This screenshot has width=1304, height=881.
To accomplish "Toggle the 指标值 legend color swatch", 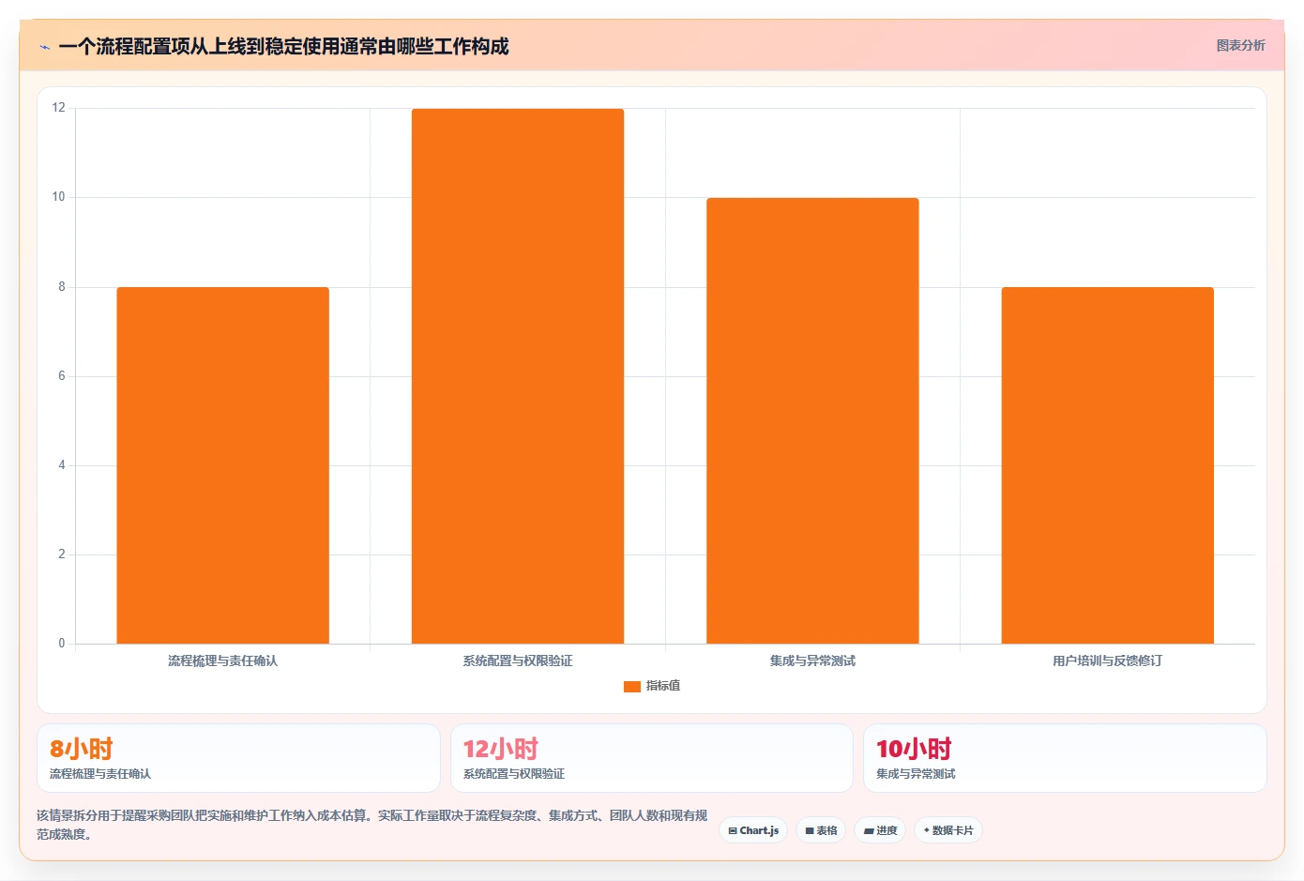I will (x=631, y=686).
